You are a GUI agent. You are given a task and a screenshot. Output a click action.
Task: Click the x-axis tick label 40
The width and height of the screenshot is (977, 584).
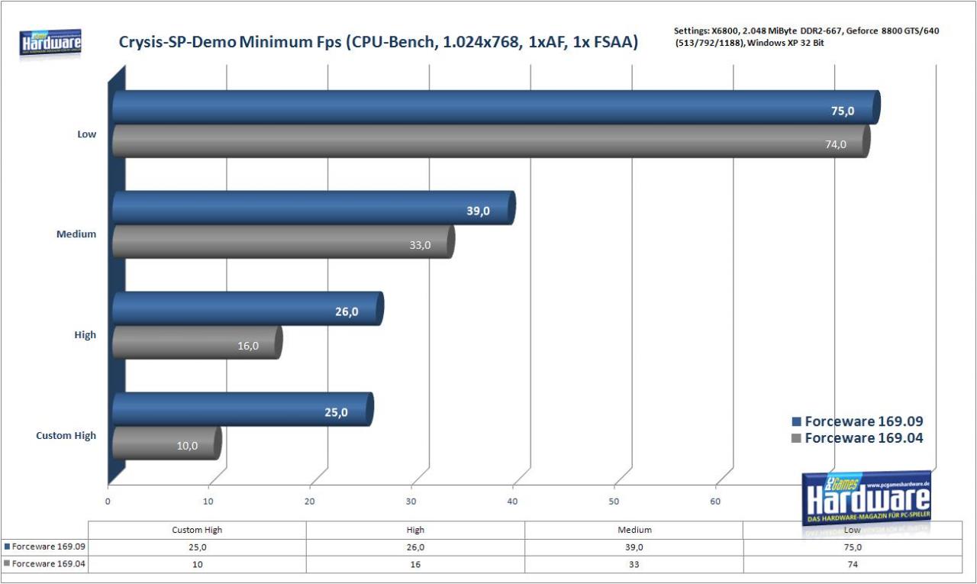coord(513,502)
